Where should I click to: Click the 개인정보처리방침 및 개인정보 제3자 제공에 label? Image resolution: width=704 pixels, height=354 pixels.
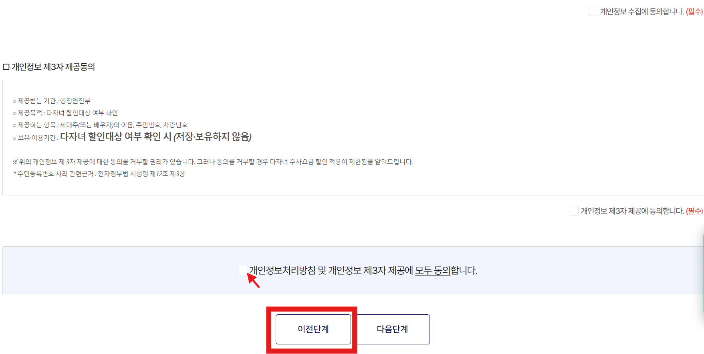331,270
